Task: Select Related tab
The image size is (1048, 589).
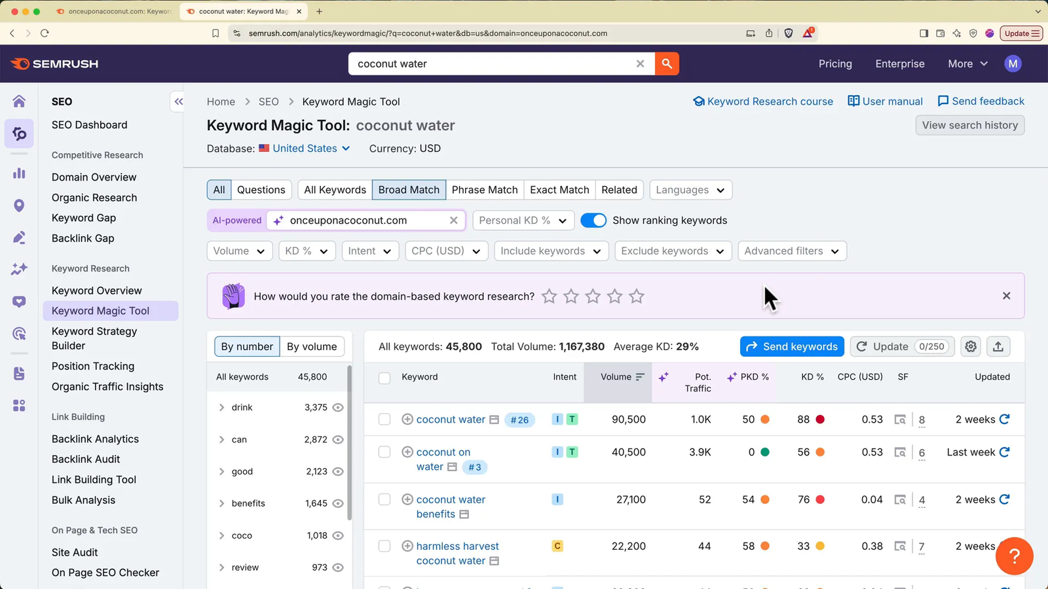Action: (619, 190)
